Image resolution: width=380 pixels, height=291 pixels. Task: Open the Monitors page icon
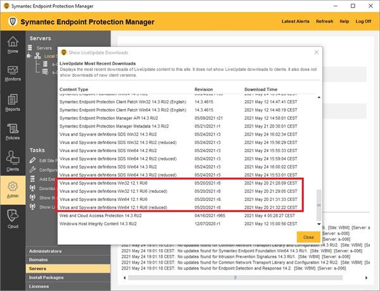pos(13,70)
